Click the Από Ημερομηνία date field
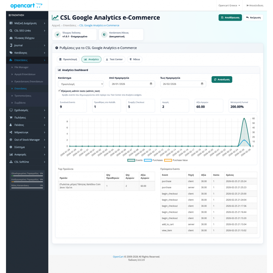Viewport: 273px width, 273px height. (132, 84)
